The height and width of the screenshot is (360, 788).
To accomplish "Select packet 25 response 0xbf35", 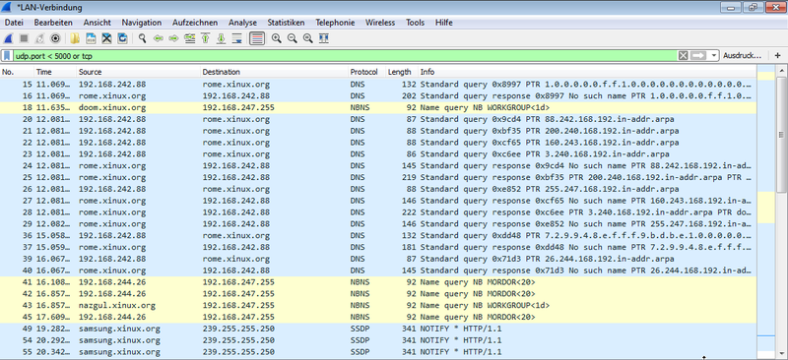I will 377,177.
